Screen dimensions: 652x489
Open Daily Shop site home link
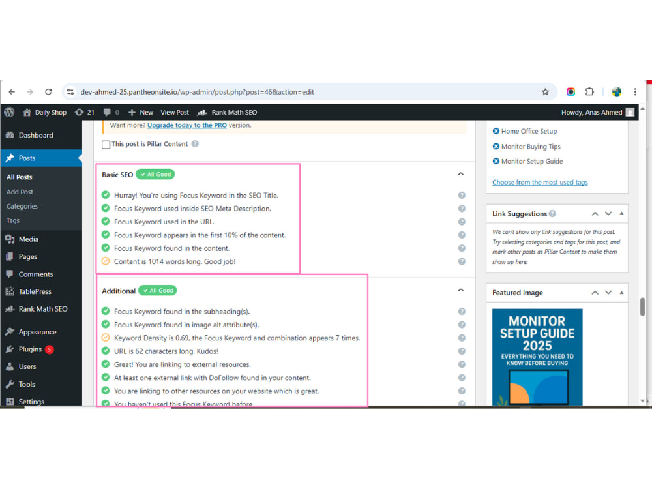44,112
